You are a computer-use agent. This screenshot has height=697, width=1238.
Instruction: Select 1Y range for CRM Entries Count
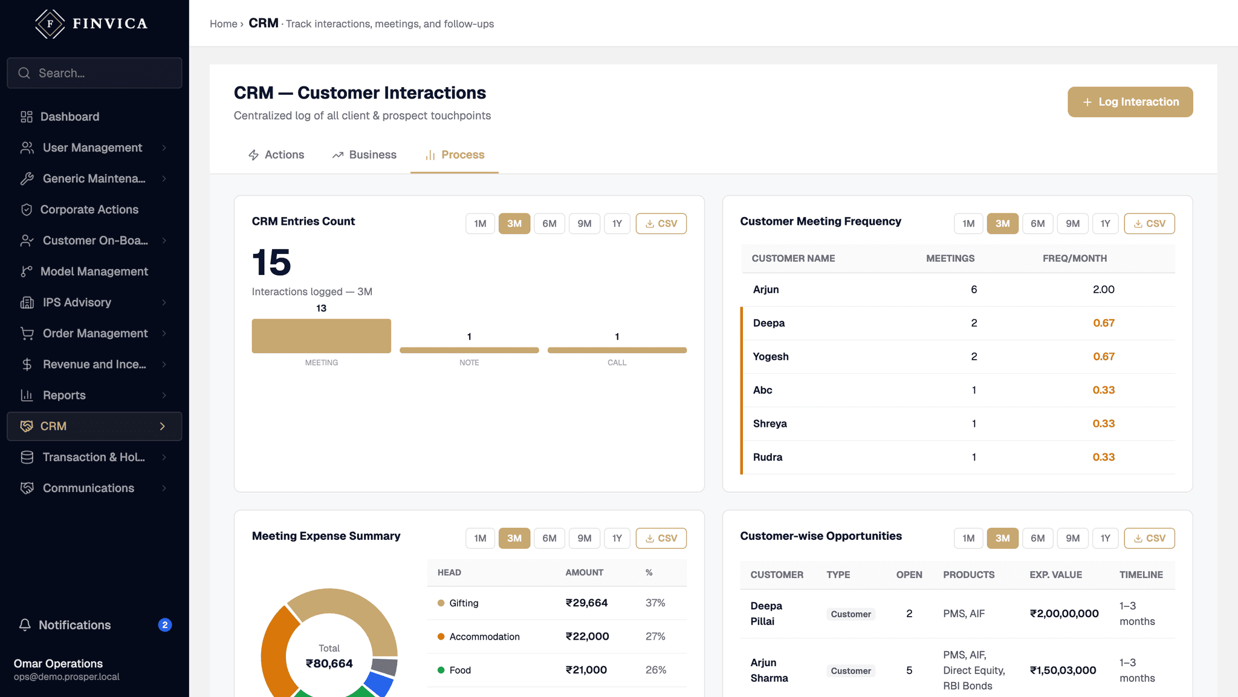pos(617,224)
